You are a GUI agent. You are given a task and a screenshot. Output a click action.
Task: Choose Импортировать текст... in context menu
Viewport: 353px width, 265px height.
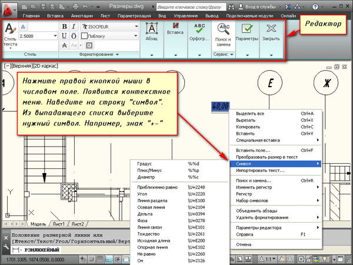click(x=276, y=171)
